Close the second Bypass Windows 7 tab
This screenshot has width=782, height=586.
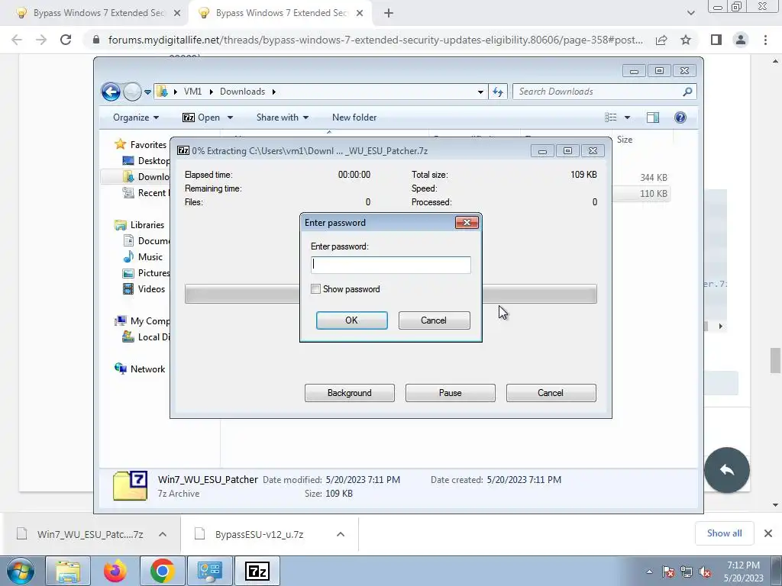[x=360, y=14]
